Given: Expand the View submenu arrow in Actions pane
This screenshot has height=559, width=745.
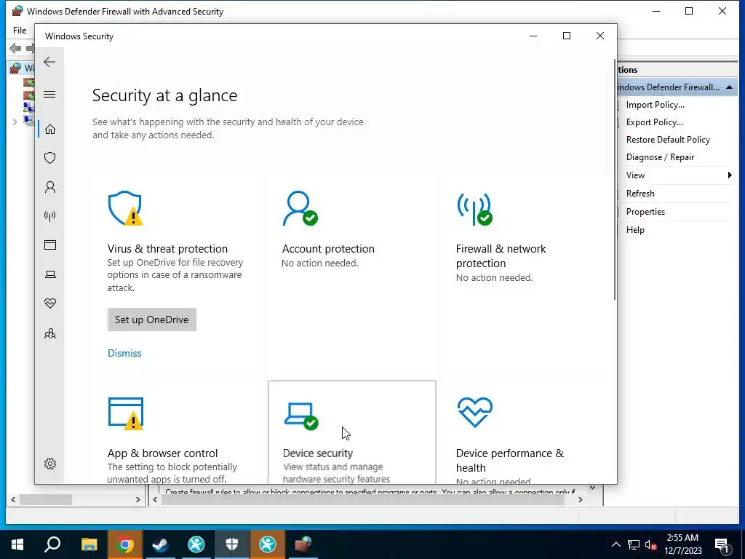Looking at the screenshot, I should coord(730,175).
